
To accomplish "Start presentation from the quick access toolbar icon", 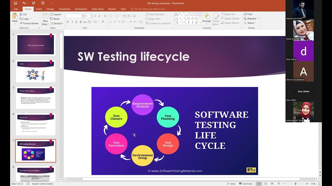I will pos(43,3).
